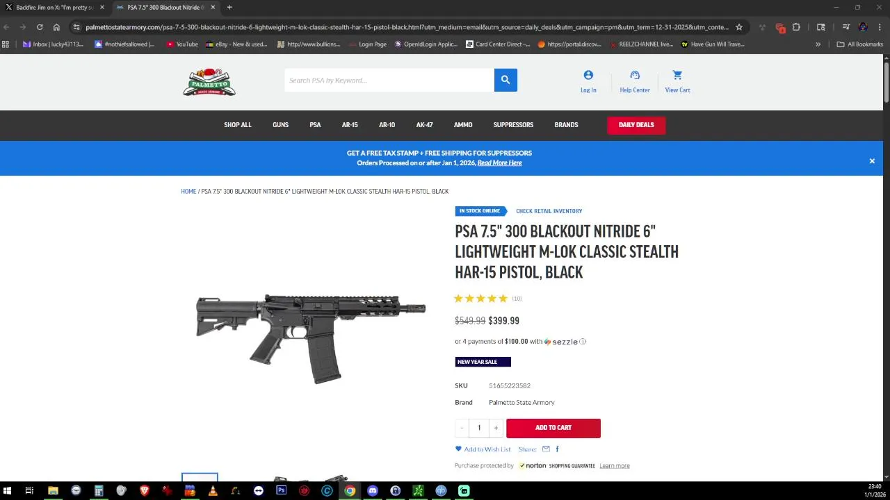Add item to Wish List heart
This screenshot has height=500, width=890.
click(458, 449)
